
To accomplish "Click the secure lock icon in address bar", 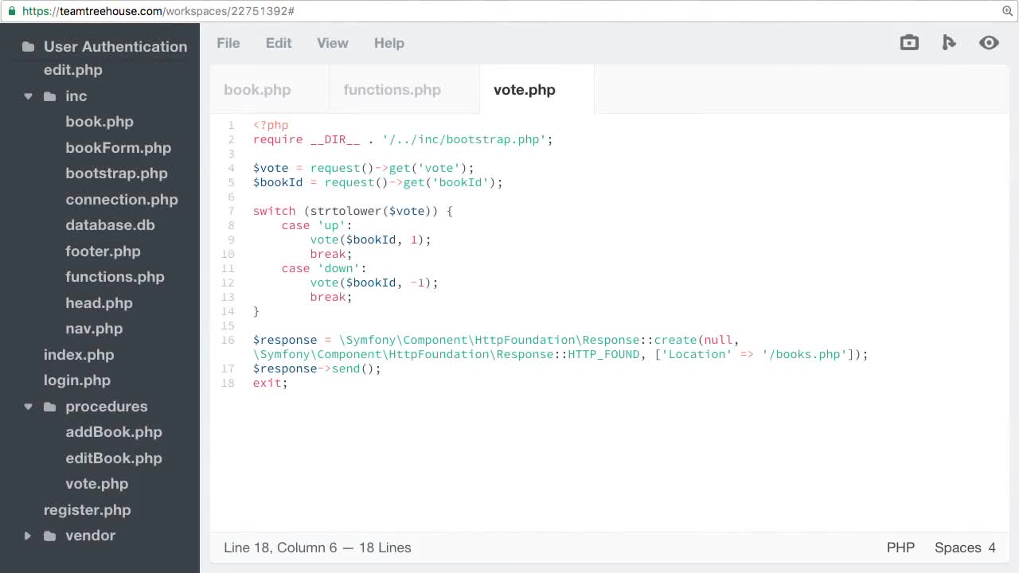I will tap(11, 11).
